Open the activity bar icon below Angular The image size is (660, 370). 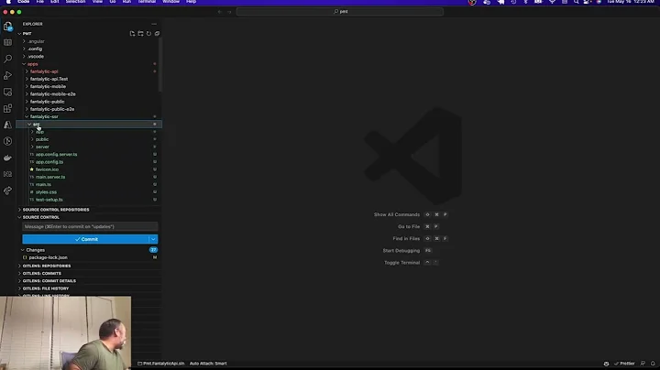pos(7,142)
